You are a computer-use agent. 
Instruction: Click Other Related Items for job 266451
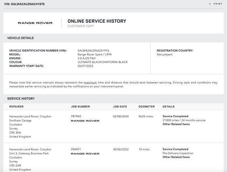(176, 157)
